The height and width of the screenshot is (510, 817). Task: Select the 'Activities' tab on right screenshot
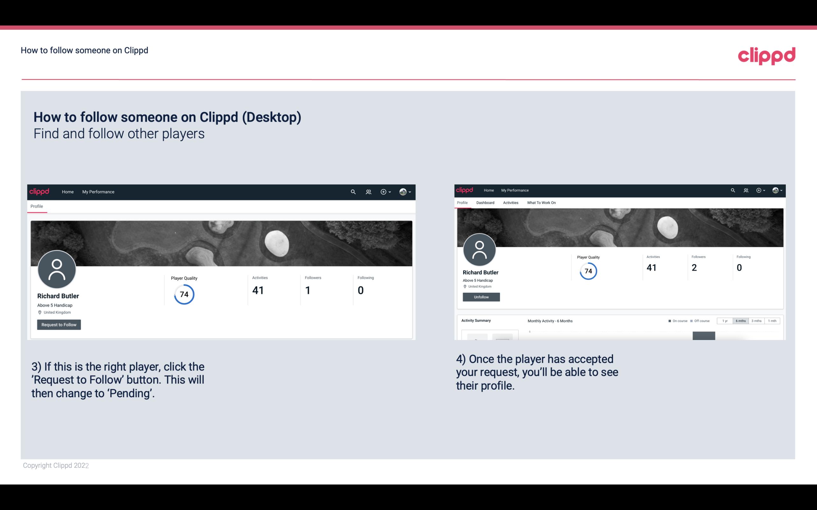(509, 203)
